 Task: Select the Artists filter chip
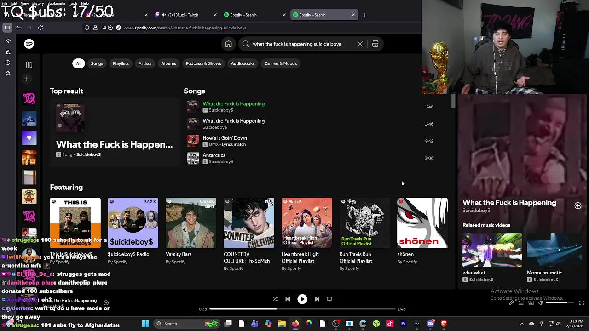[x=145, y=63]
